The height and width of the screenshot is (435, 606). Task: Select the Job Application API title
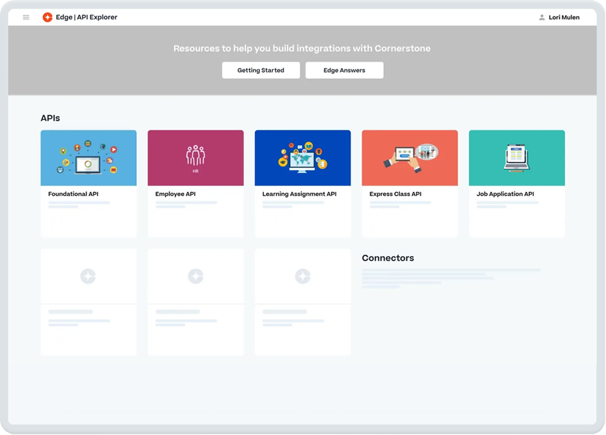tap(505, 194)
